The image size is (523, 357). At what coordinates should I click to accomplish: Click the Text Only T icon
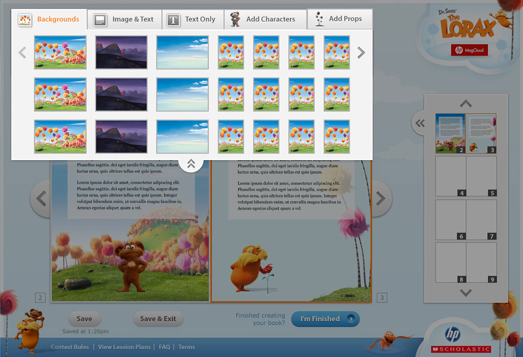[x=173, y=20]
